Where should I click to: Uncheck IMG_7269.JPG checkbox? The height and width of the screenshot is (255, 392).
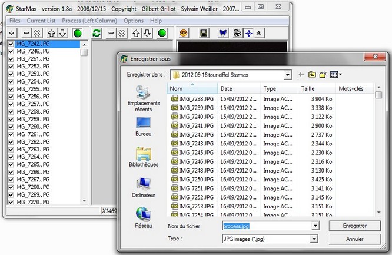[11, 195]
